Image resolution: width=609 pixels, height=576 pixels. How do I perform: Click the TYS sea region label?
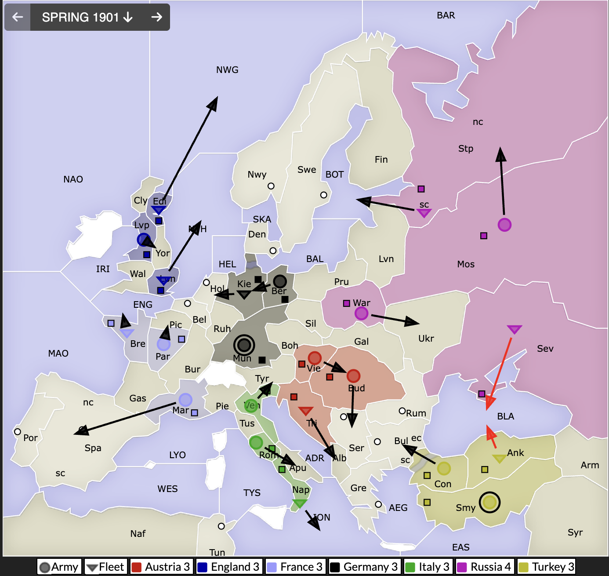click(x=252, y=493)
